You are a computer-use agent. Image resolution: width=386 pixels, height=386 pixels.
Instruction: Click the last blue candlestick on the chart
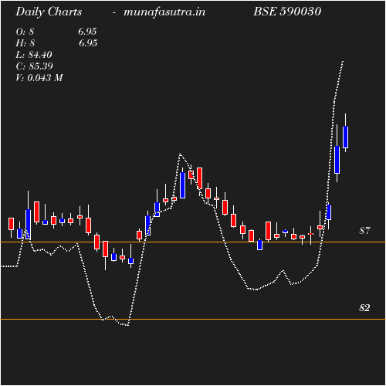click(x=345, y=137)
